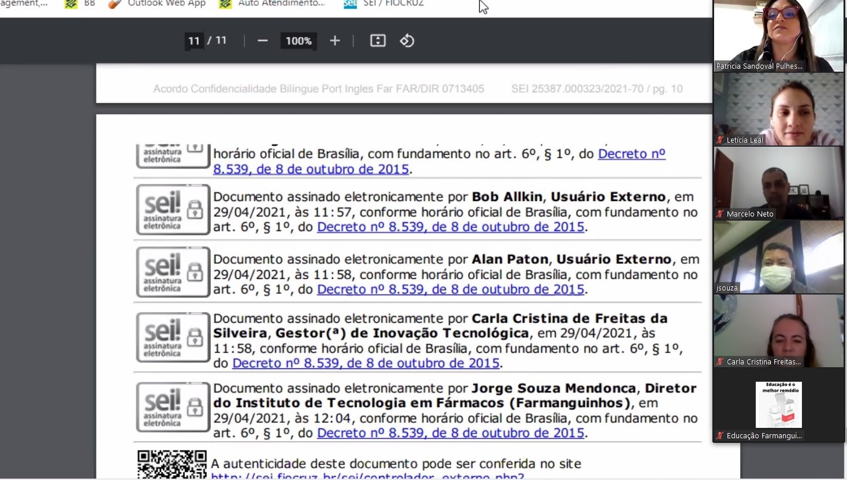Click muted mic icon on Educação Farmanguinhos tile
Screen dimensions: 847x481
coord(720,435)
